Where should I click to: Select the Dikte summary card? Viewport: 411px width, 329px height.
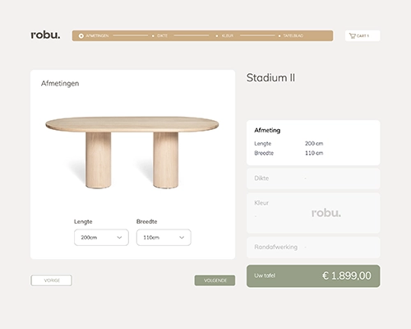tap(313, 178)
